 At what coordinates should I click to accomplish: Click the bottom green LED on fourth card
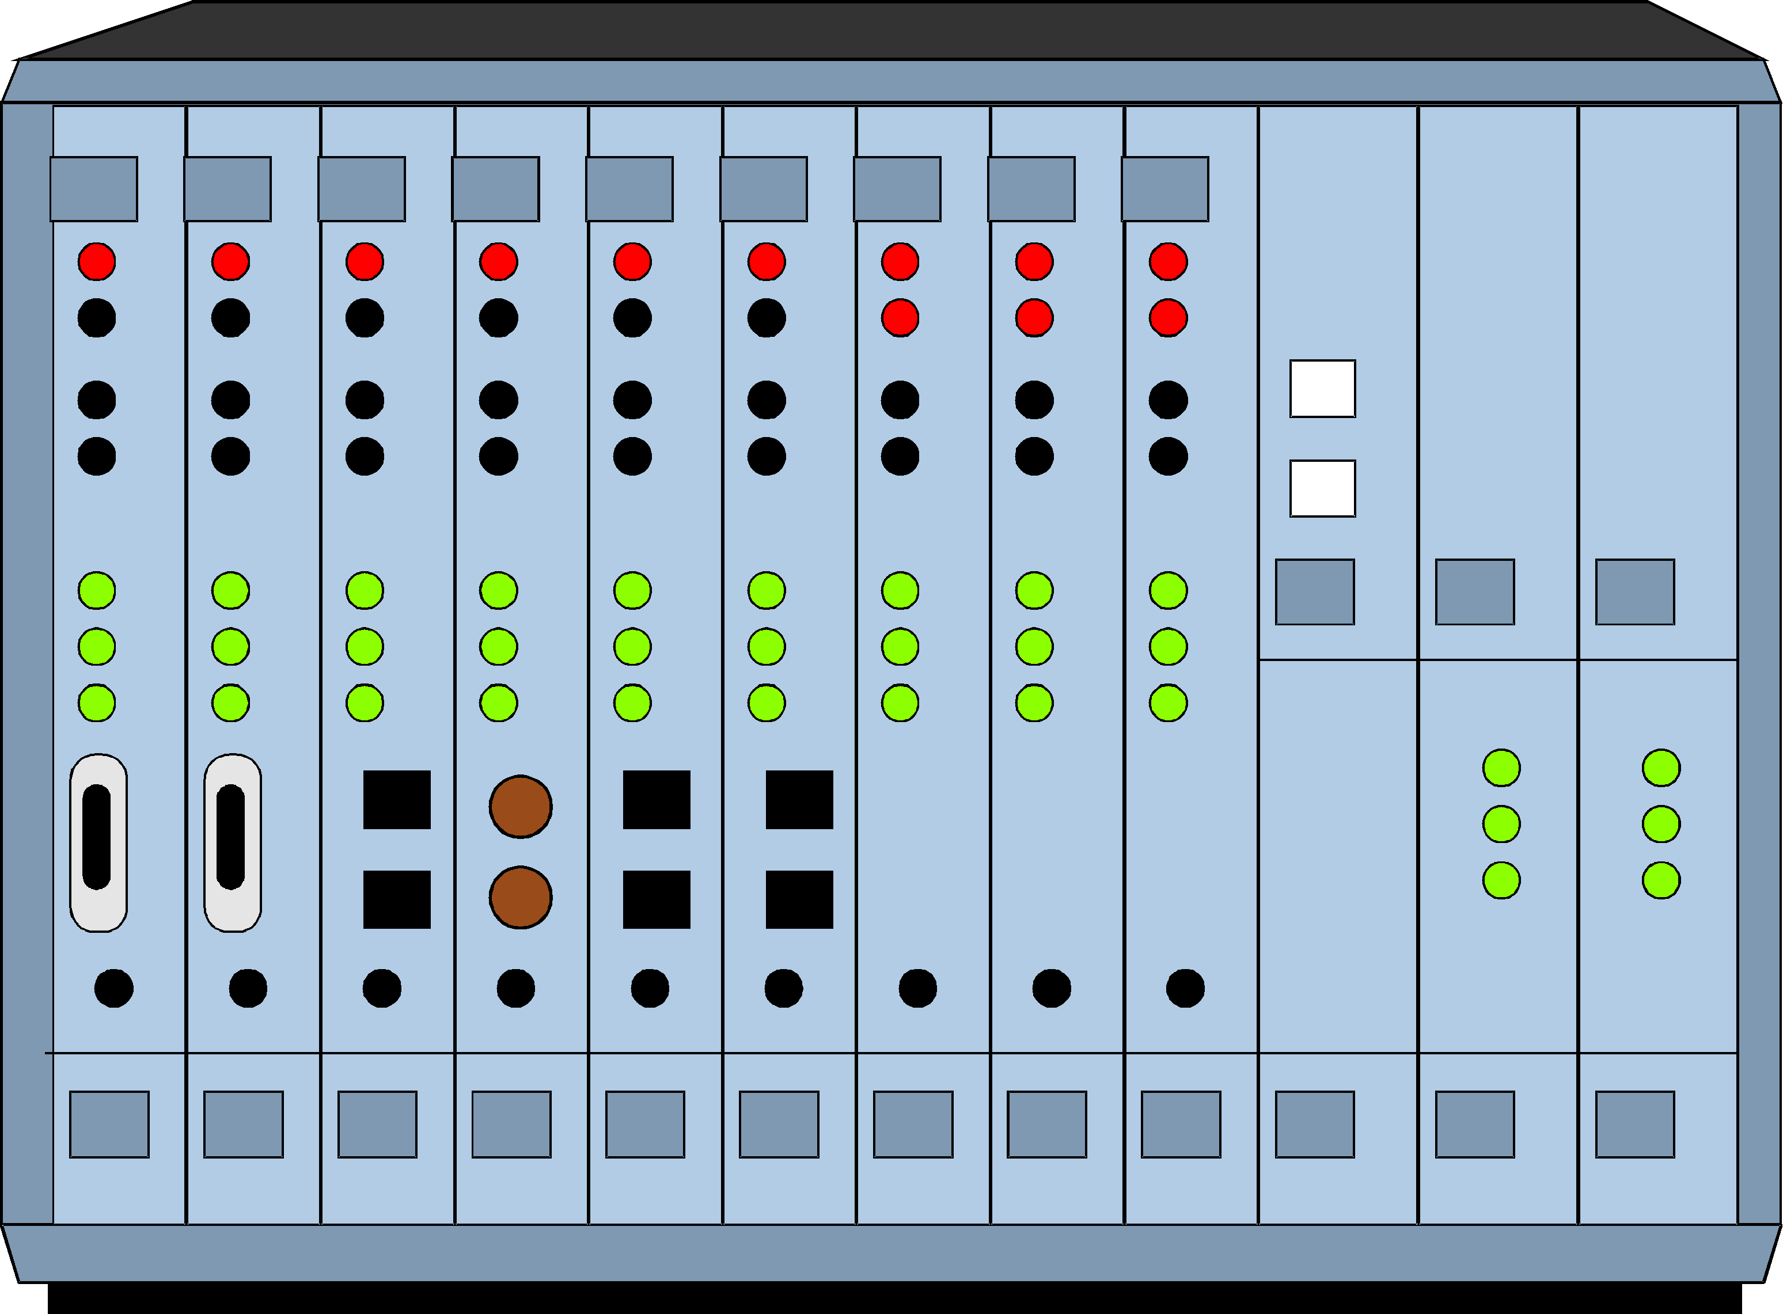(498, 703)
